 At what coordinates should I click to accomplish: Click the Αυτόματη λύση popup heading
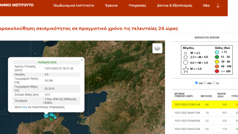(x=47, y=62)
